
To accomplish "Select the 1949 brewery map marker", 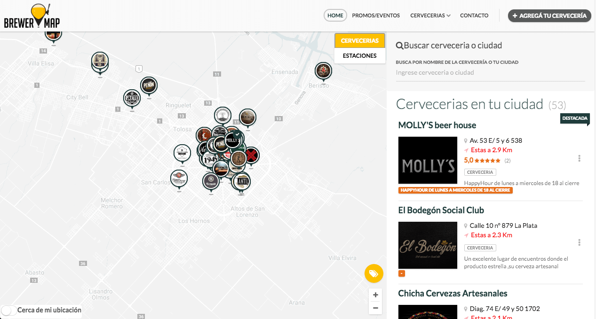I will pos(210,159).
